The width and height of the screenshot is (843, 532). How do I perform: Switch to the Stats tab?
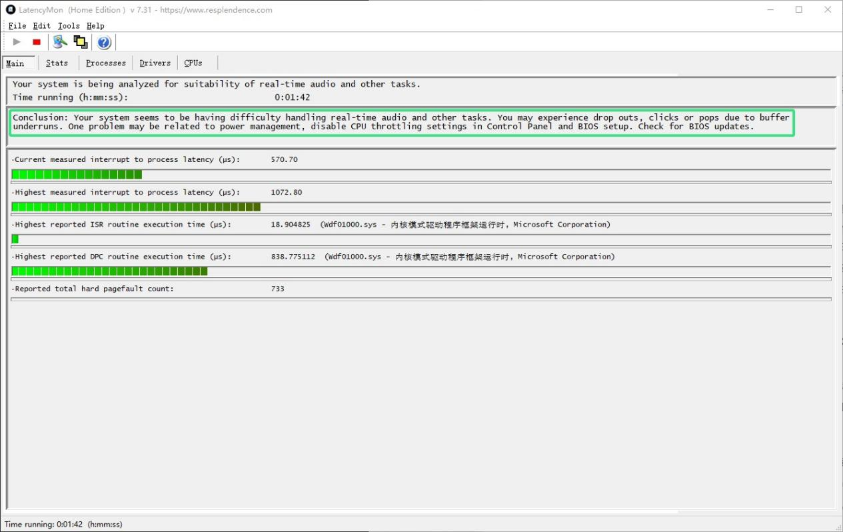click(x=57, y=63)
